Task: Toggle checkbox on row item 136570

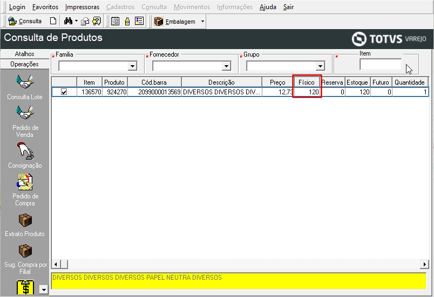Action: [64, 92]
